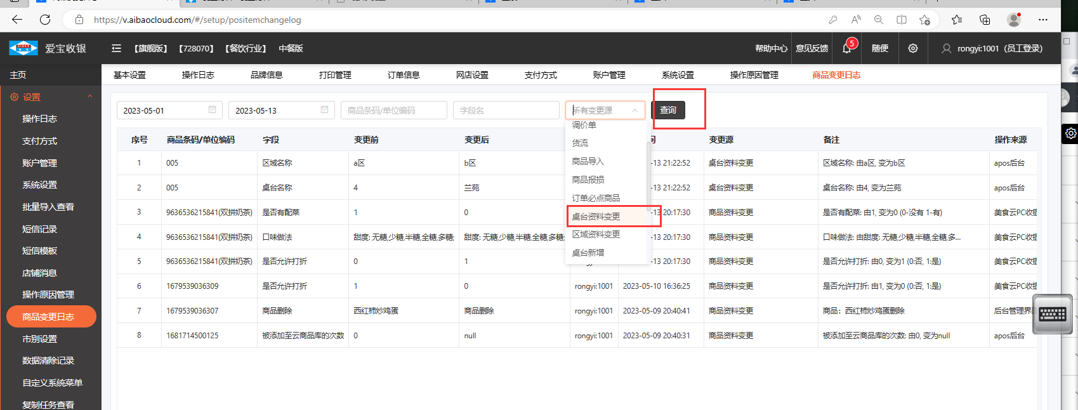This screenshot has width=1078, height=410.
Task: Refresh the browser page
Action: [45, 20]
